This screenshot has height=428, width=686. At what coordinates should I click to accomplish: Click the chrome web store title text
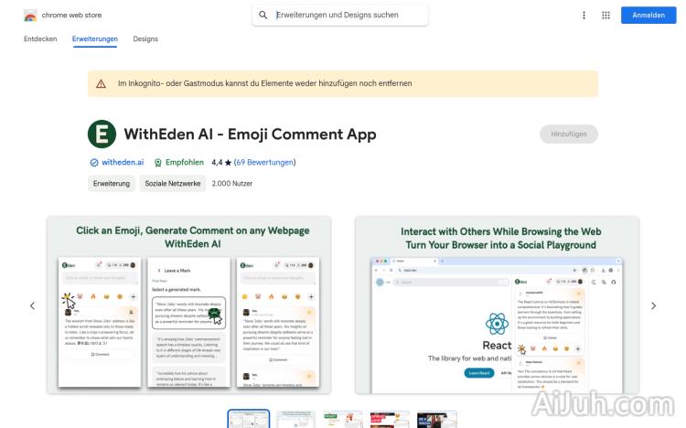(x=71, y=16)
